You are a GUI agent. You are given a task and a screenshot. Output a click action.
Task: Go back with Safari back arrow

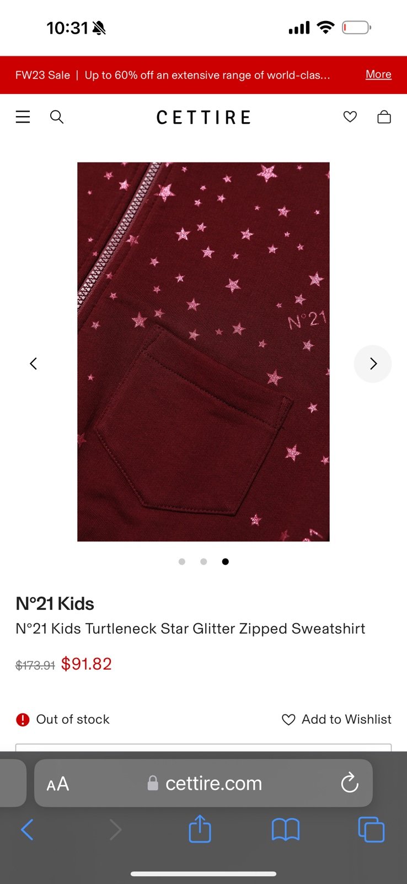(x=27, y=829)
